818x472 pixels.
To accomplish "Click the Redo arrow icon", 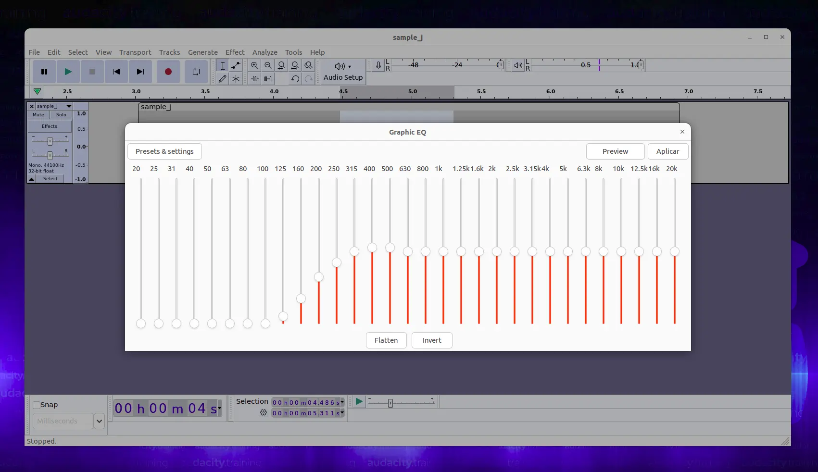I will tap(309, 78).
